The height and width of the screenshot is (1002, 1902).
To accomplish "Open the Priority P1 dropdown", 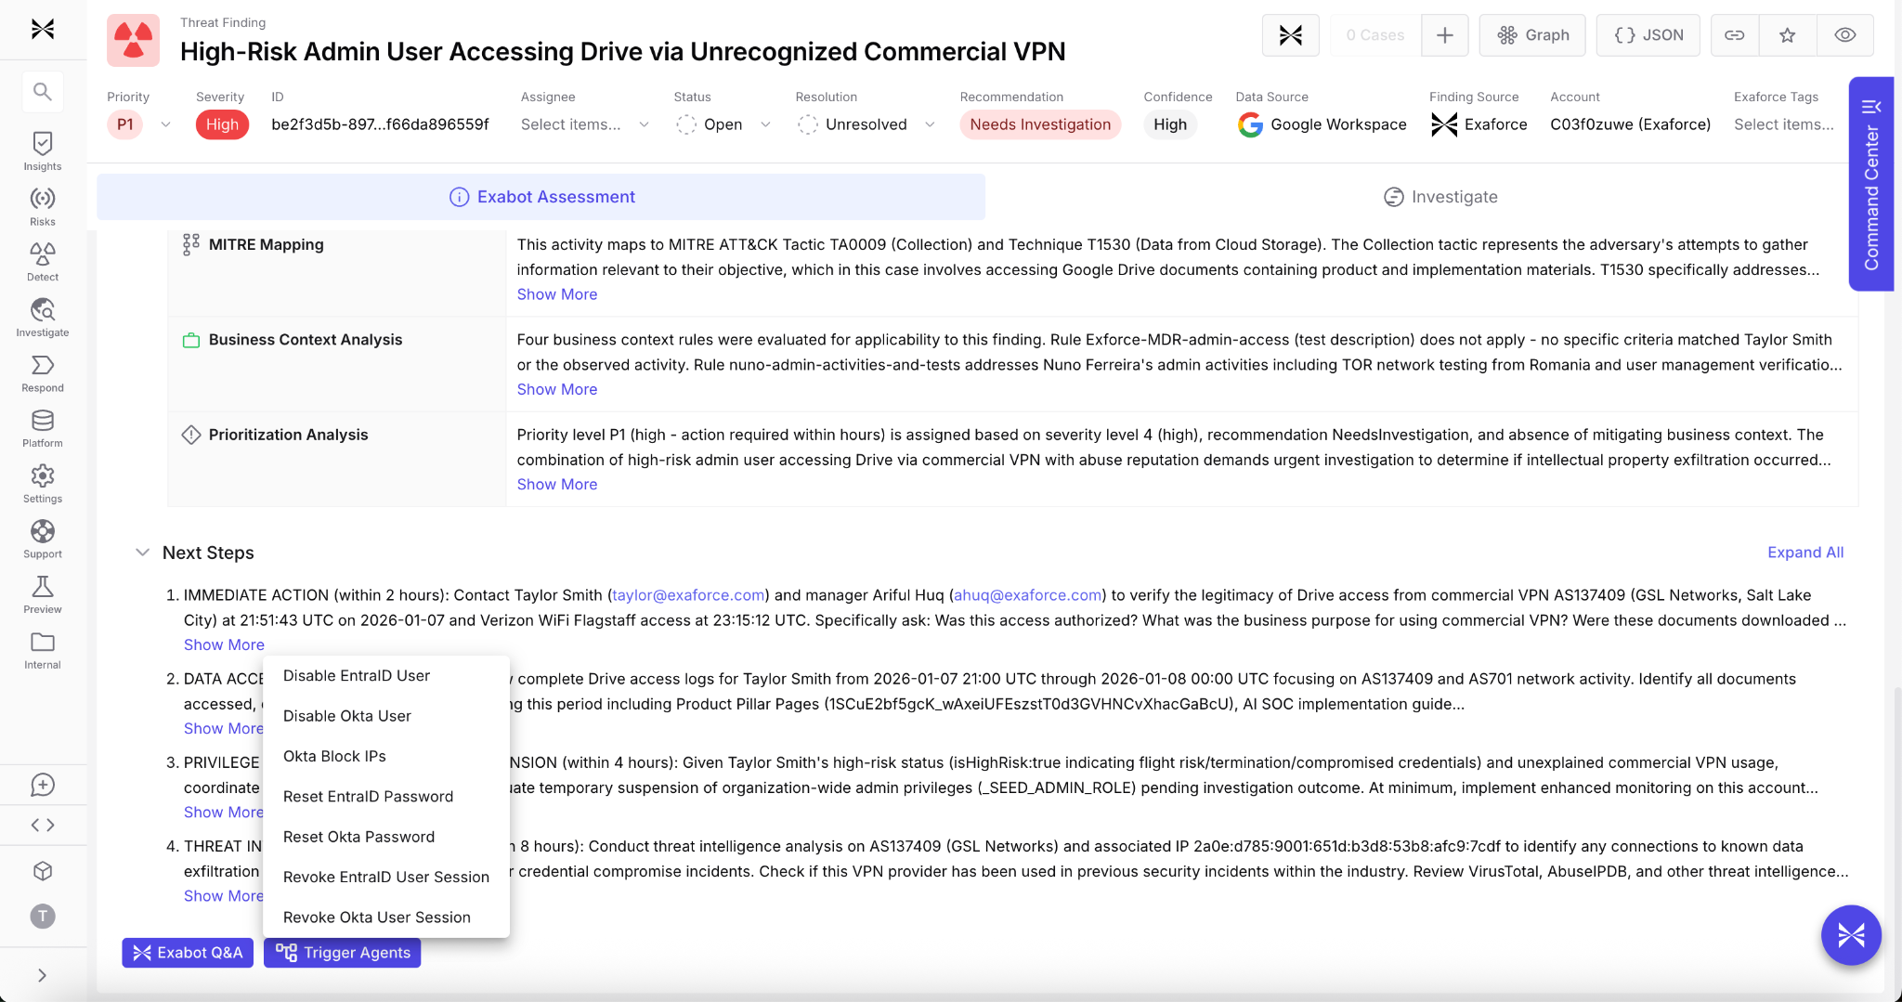I will pyautogui.click(x=140, y=124).
